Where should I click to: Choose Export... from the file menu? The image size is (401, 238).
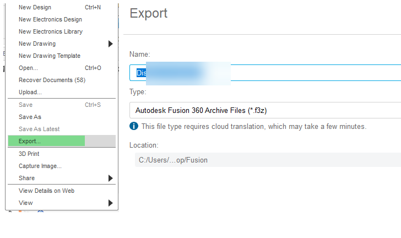pos(62,141)
